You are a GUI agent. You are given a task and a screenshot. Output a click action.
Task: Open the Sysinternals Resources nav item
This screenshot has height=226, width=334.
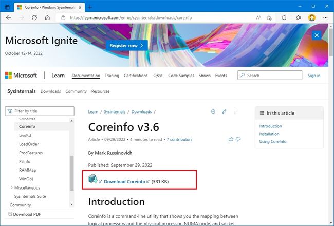click(x=100, y=91)
